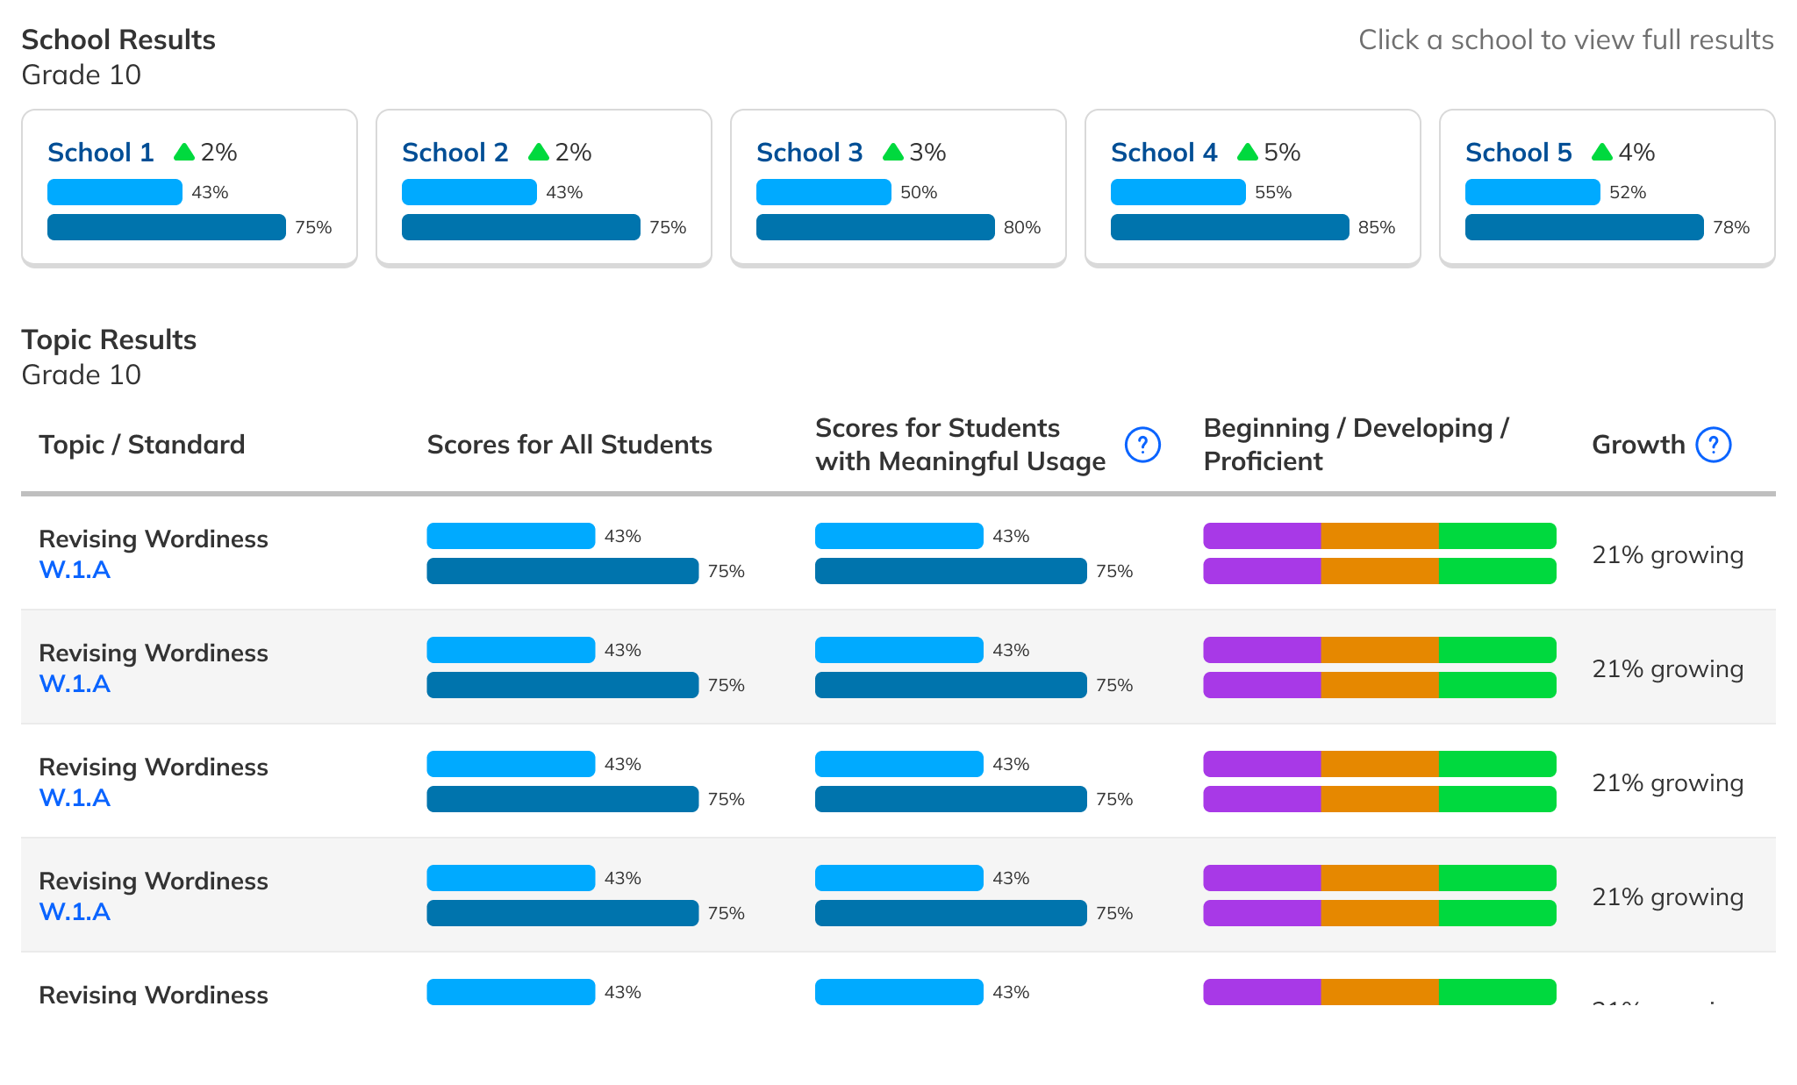1797x1085 pixels.
Task: Click School 1 green growth triangle
Action: (x=184, y=153)
